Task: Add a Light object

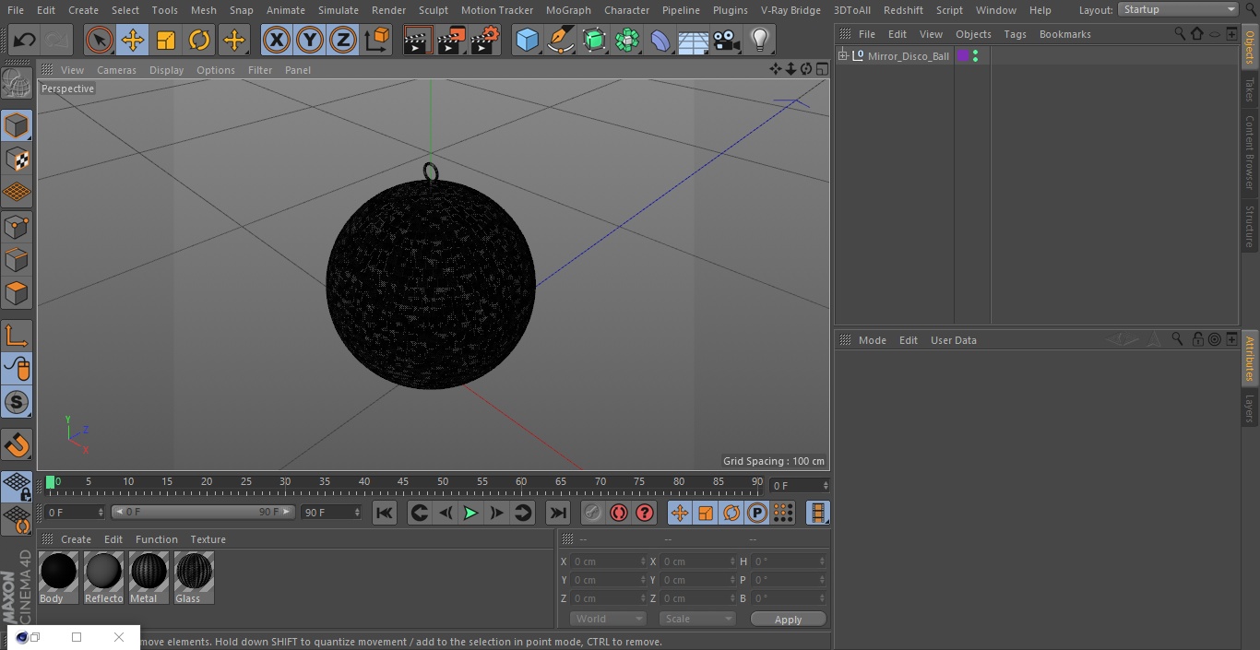Action: [x=760, y=40]
